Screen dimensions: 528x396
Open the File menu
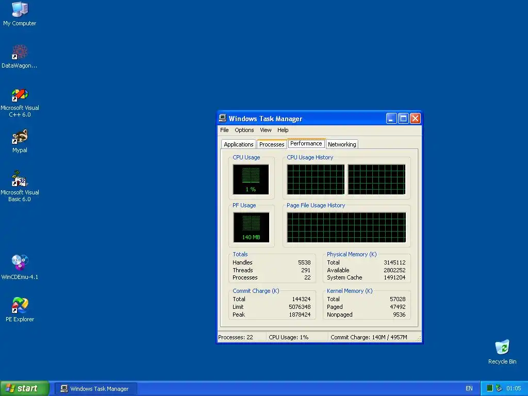(x=224, y=130)
